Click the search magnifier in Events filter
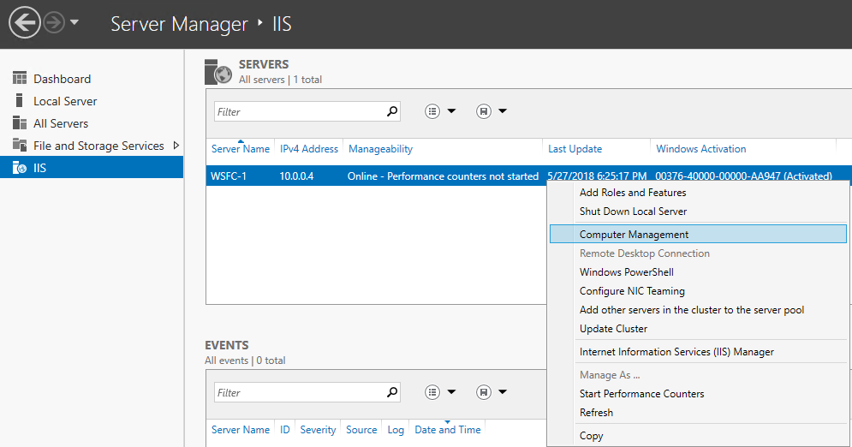This screenshot has width=852, height=447. 392,392
